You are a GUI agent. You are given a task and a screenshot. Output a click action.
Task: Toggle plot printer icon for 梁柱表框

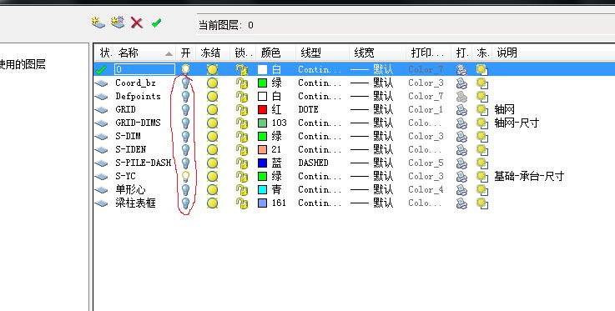click(x=461, y=203)
